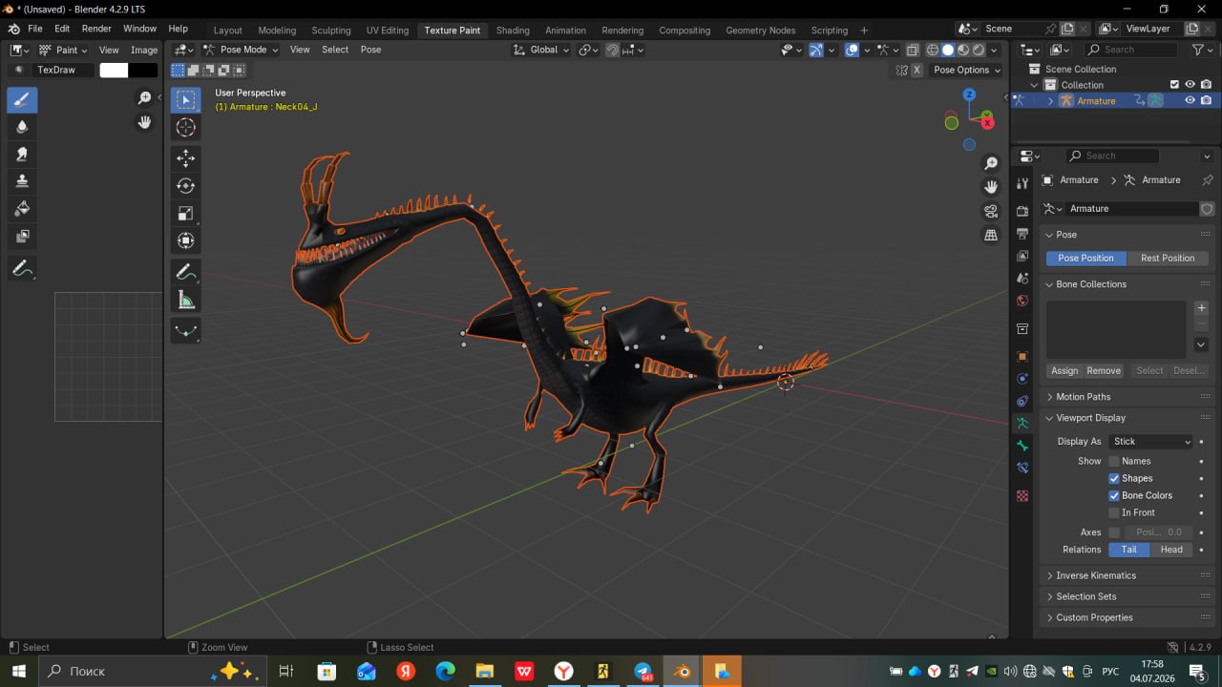1222x687 pixels.
Task: Select the Smear tool in image editor
Action: click(22, 154)
